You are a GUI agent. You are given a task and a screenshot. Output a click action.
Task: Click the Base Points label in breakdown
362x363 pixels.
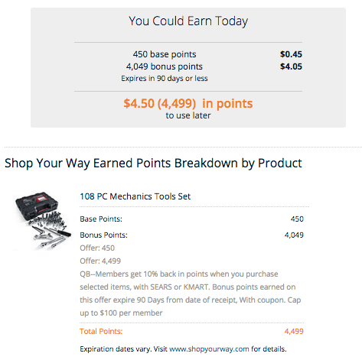[x=101, y=219]
